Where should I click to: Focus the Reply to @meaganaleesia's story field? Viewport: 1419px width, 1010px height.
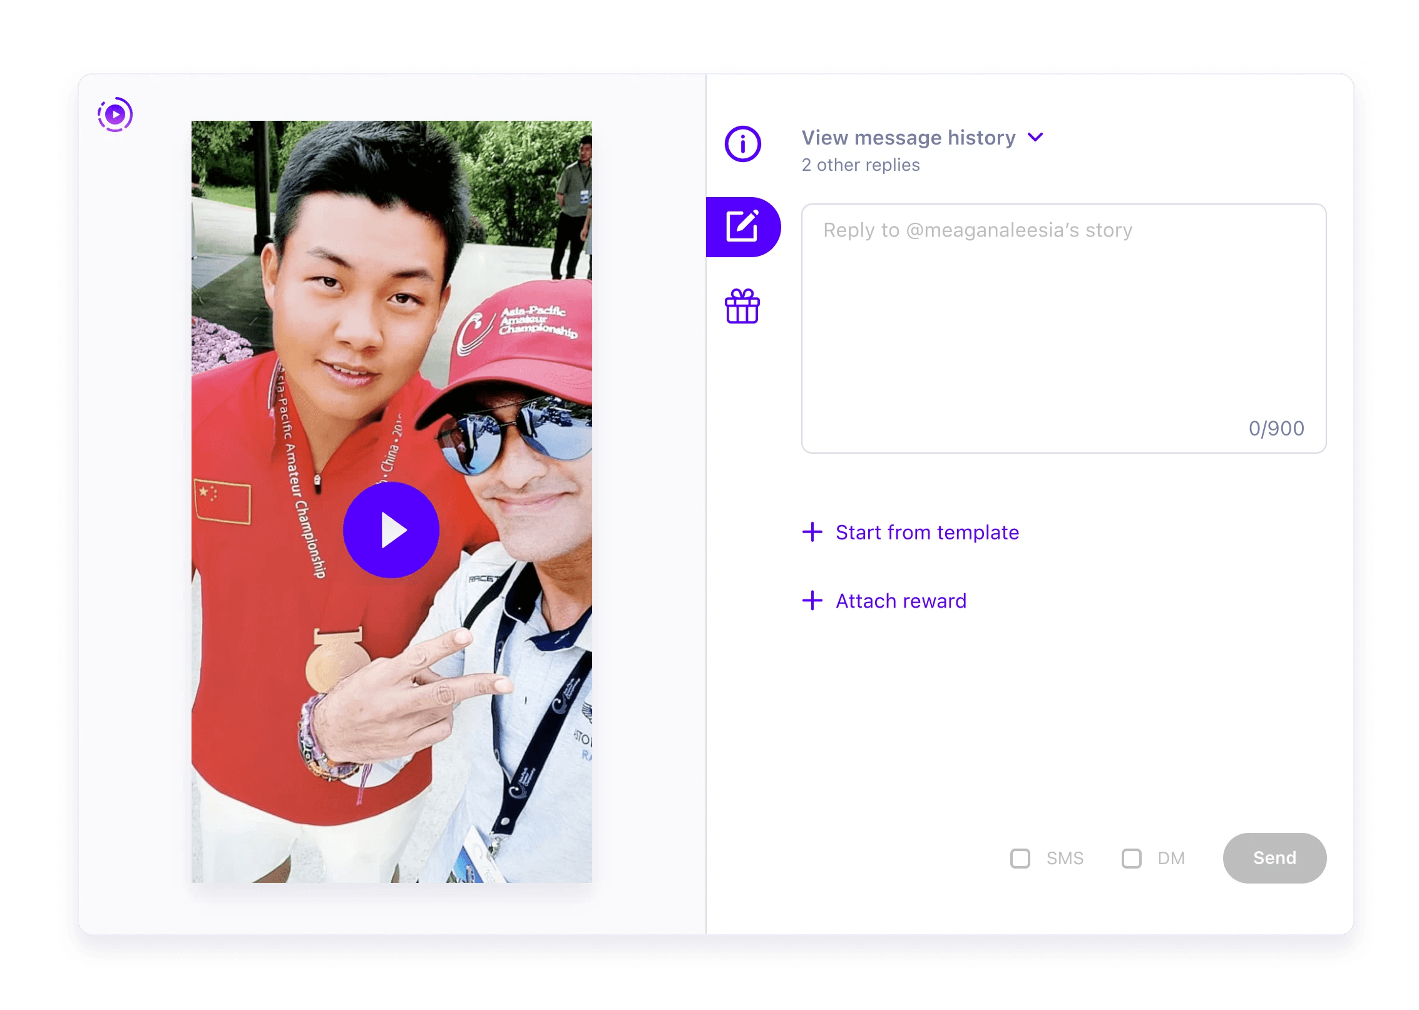[x=1063, y=313]
